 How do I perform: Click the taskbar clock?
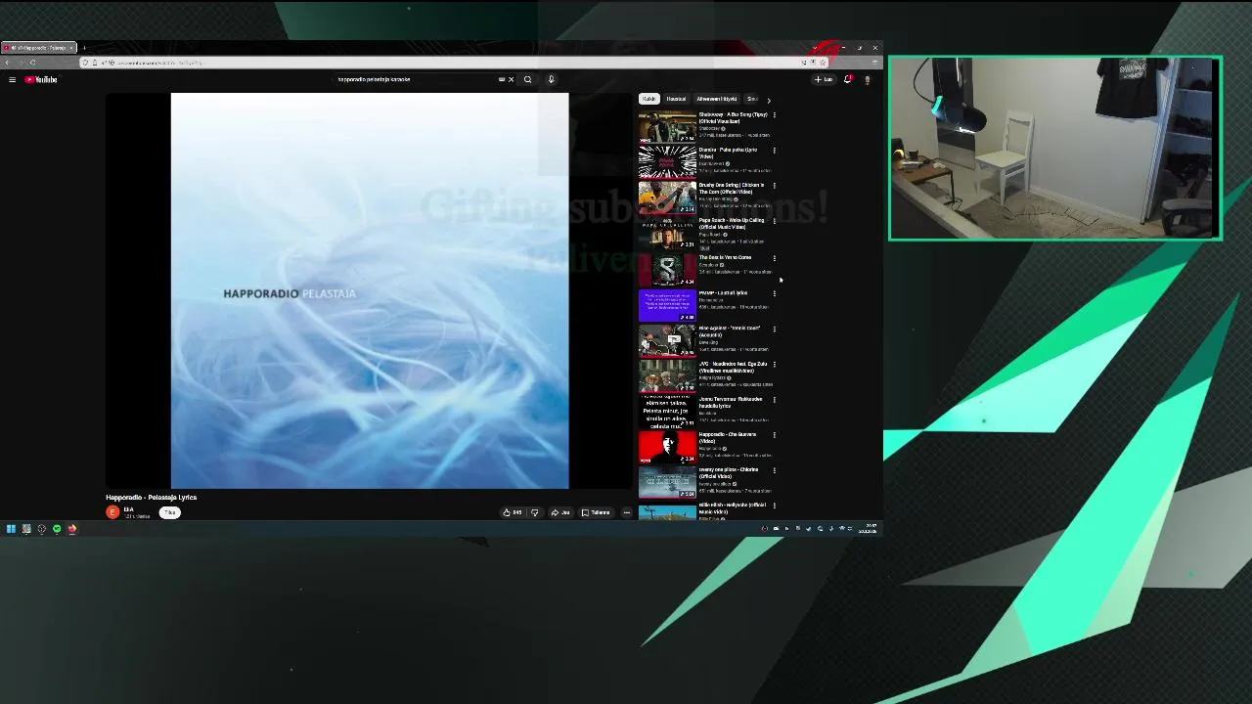point(868,529)
